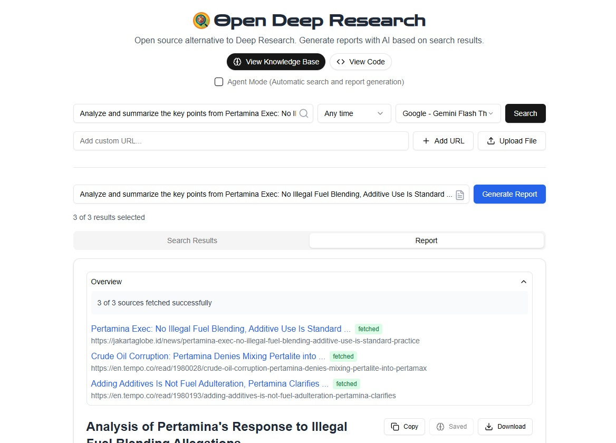The width and height of the screenshot is (616, 443).
Task: Click the Upload File button
Action: point(512,141)
